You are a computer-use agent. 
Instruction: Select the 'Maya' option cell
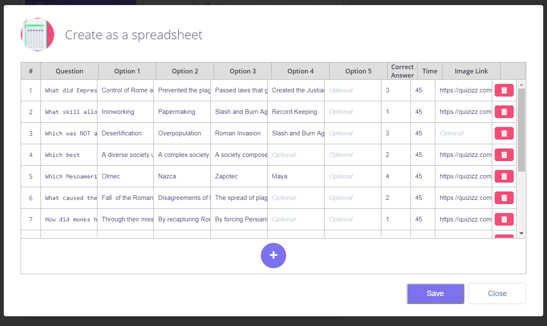[296, 176]
